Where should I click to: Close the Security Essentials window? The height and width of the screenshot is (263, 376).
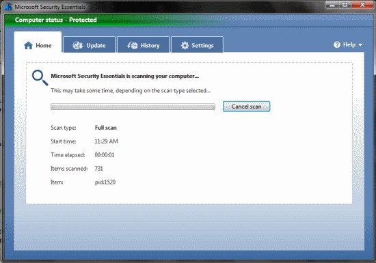tap(362, 5)
